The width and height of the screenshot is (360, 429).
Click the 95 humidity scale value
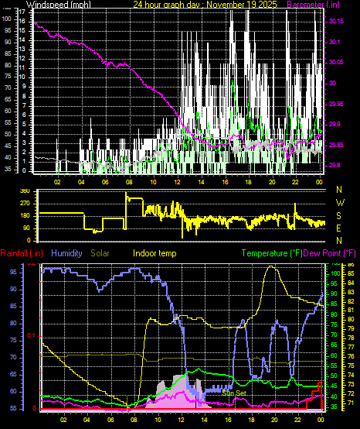coord(13,273)
